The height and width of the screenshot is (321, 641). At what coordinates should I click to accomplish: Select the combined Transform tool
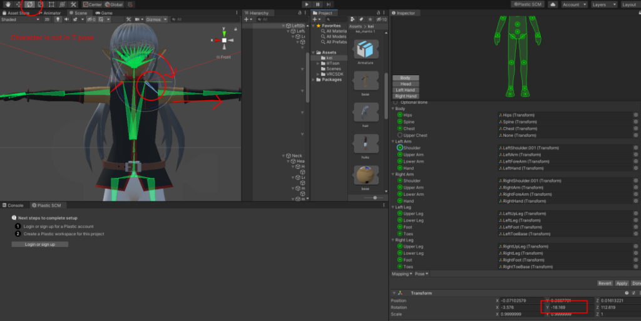(62, 4)
